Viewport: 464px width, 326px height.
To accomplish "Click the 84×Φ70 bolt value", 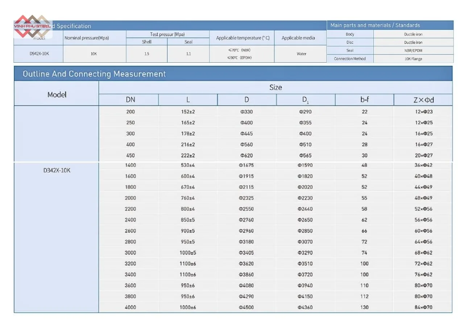I will 423,307.
